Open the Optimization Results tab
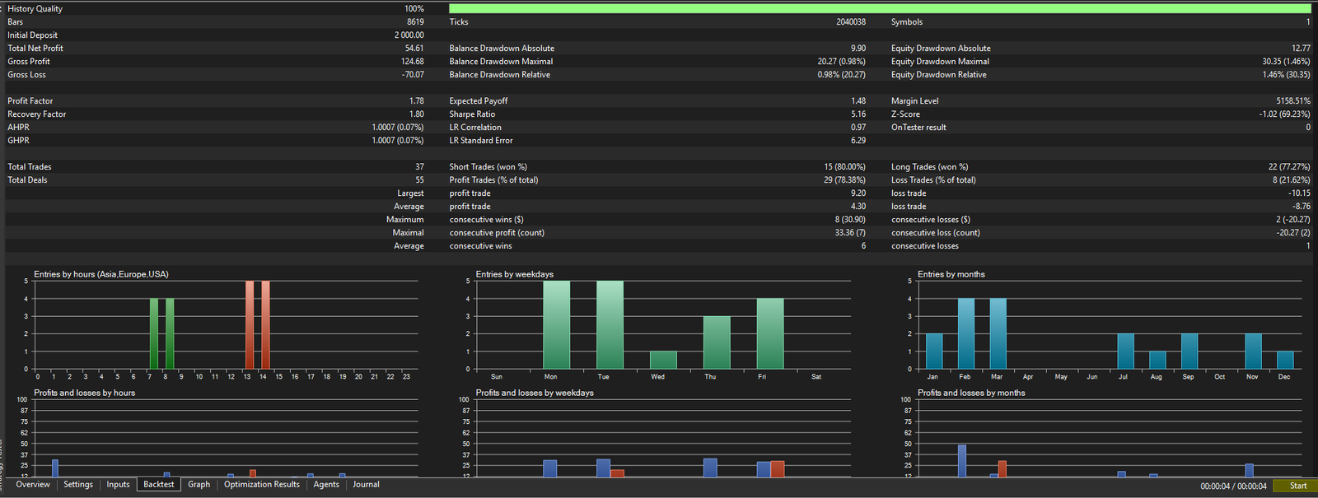Screen dimensions: 1318x498 click(x=262, y=485)
